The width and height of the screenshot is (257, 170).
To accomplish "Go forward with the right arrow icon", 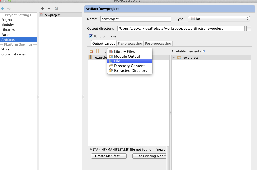I will click(9, 9).
